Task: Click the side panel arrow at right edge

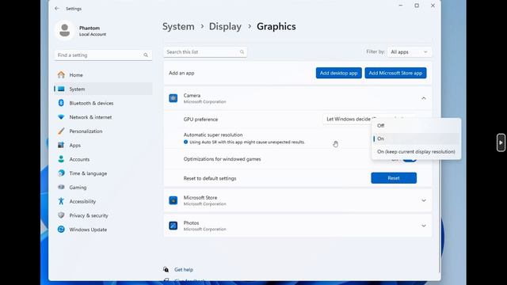Action: coord(501,142)
